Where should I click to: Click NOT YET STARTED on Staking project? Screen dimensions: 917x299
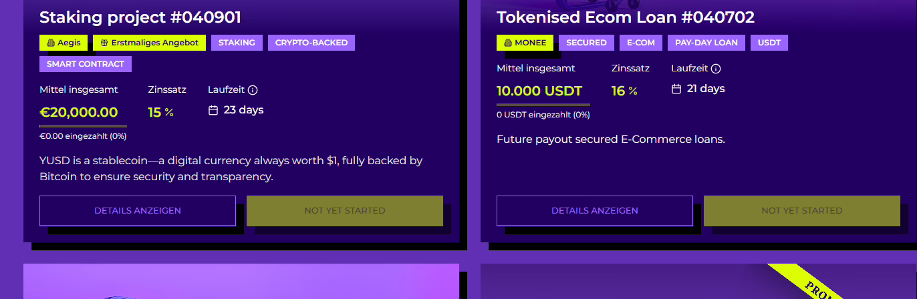pyautogui.click(x=345, y=211)
